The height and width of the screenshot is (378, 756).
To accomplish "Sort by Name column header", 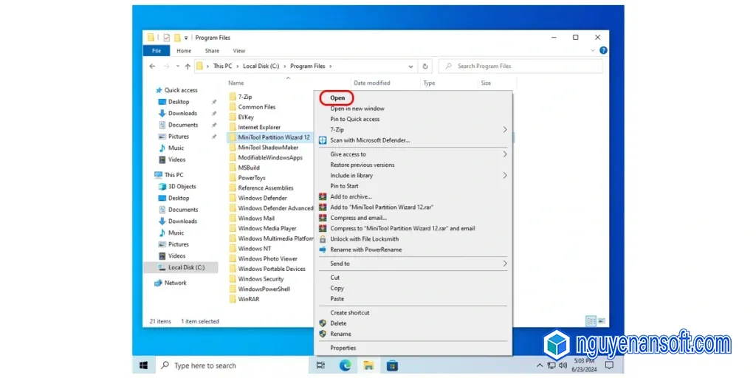I will (236, 83).
